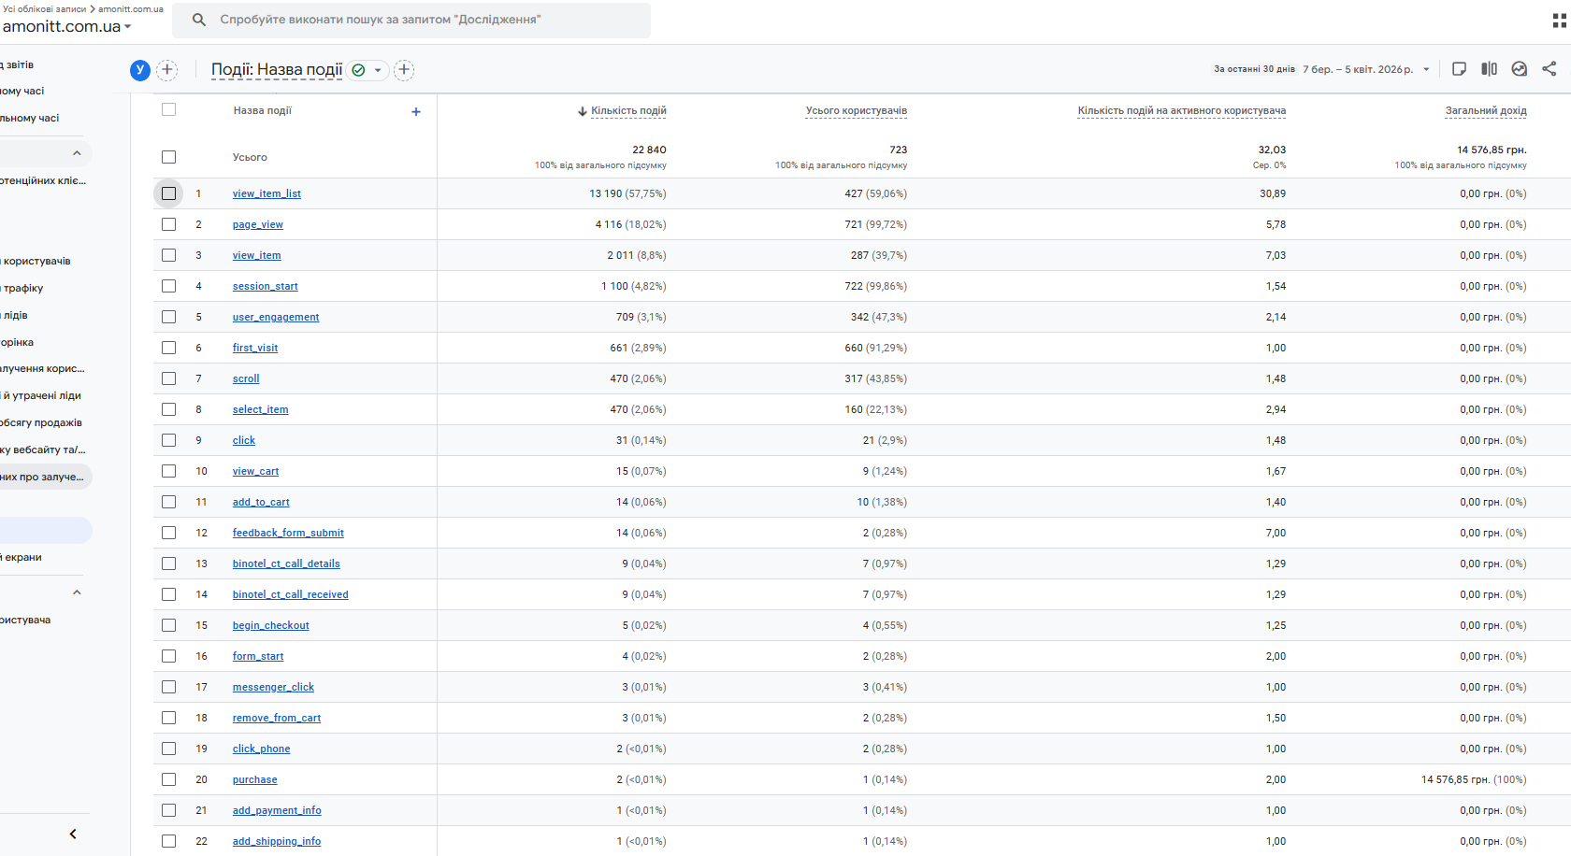Open the 'користувачів' sidebar report
The width and height of the screenshot is (1571, 856).
36,262
